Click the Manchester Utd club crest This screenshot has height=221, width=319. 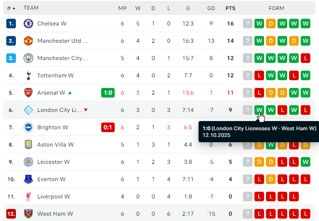point(28,41)
